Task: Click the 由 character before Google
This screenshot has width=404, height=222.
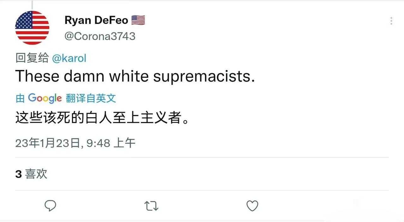Action: (x=20, y=99)
